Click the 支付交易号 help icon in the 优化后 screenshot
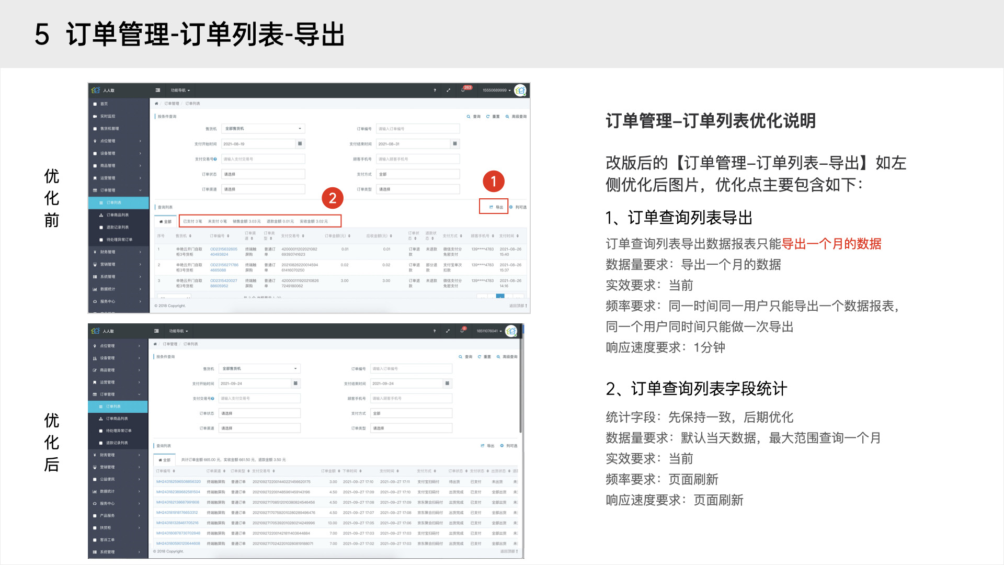The height and width of the screenshot is (565, 1004). [x=212, y=399]
